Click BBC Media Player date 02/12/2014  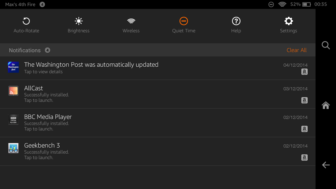pos(295,118)
